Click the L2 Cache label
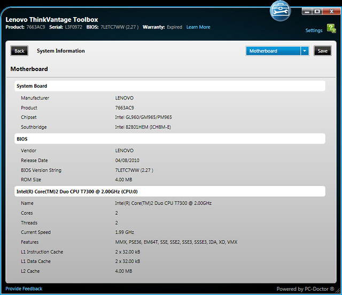This screenshot has width=342, height=295. point(30,271)
